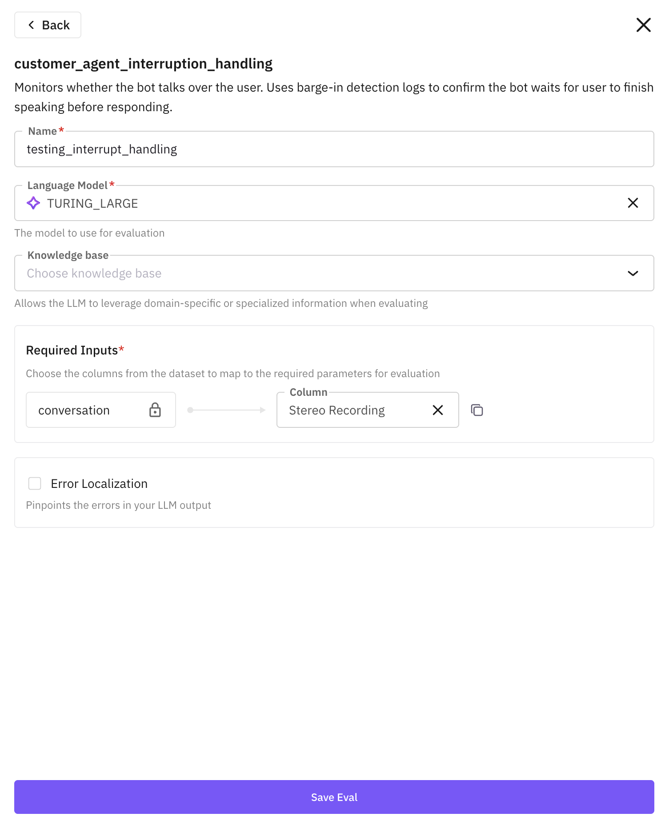The width and height of the screenshot is (657, 821).
Task: Click the Back button
Action: (x=48, y=25)
